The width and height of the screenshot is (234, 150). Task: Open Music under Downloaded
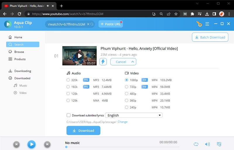click(x=20, y=86)
